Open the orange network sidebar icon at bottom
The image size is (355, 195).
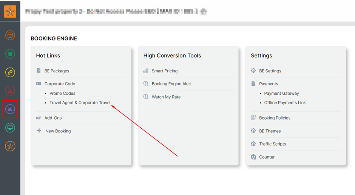click(x=10, y=146)
